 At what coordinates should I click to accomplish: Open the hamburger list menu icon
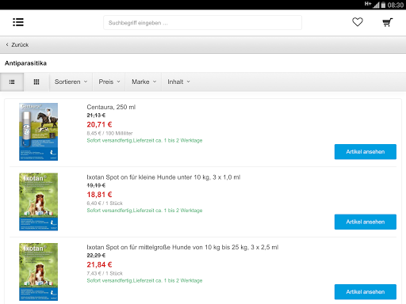(18, 22)
